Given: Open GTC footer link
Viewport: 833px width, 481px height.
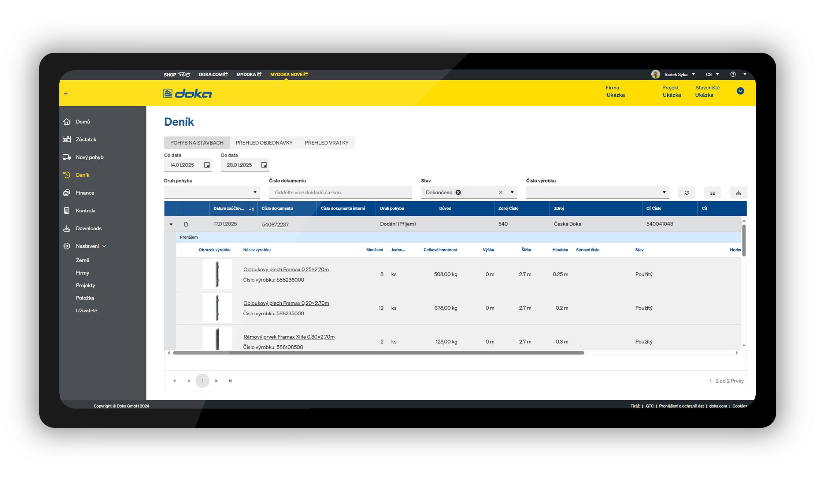Looking at the screenshot, I should click(650, 406).
